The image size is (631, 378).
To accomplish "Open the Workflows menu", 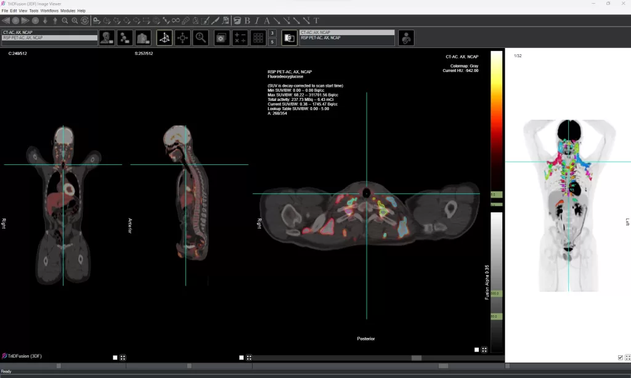I will coord(49,10).
